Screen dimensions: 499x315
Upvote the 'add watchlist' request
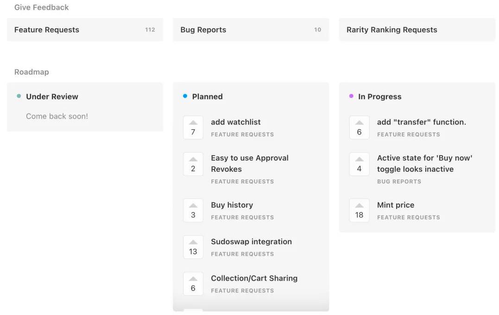pos(193,127)
